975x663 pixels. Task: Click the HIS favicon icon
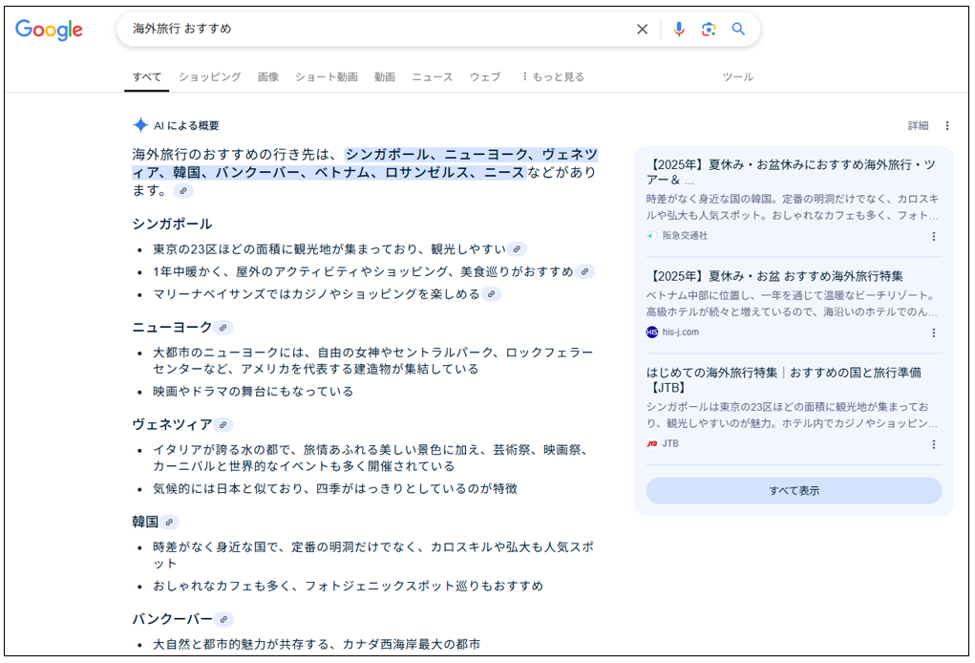(651, 332)
